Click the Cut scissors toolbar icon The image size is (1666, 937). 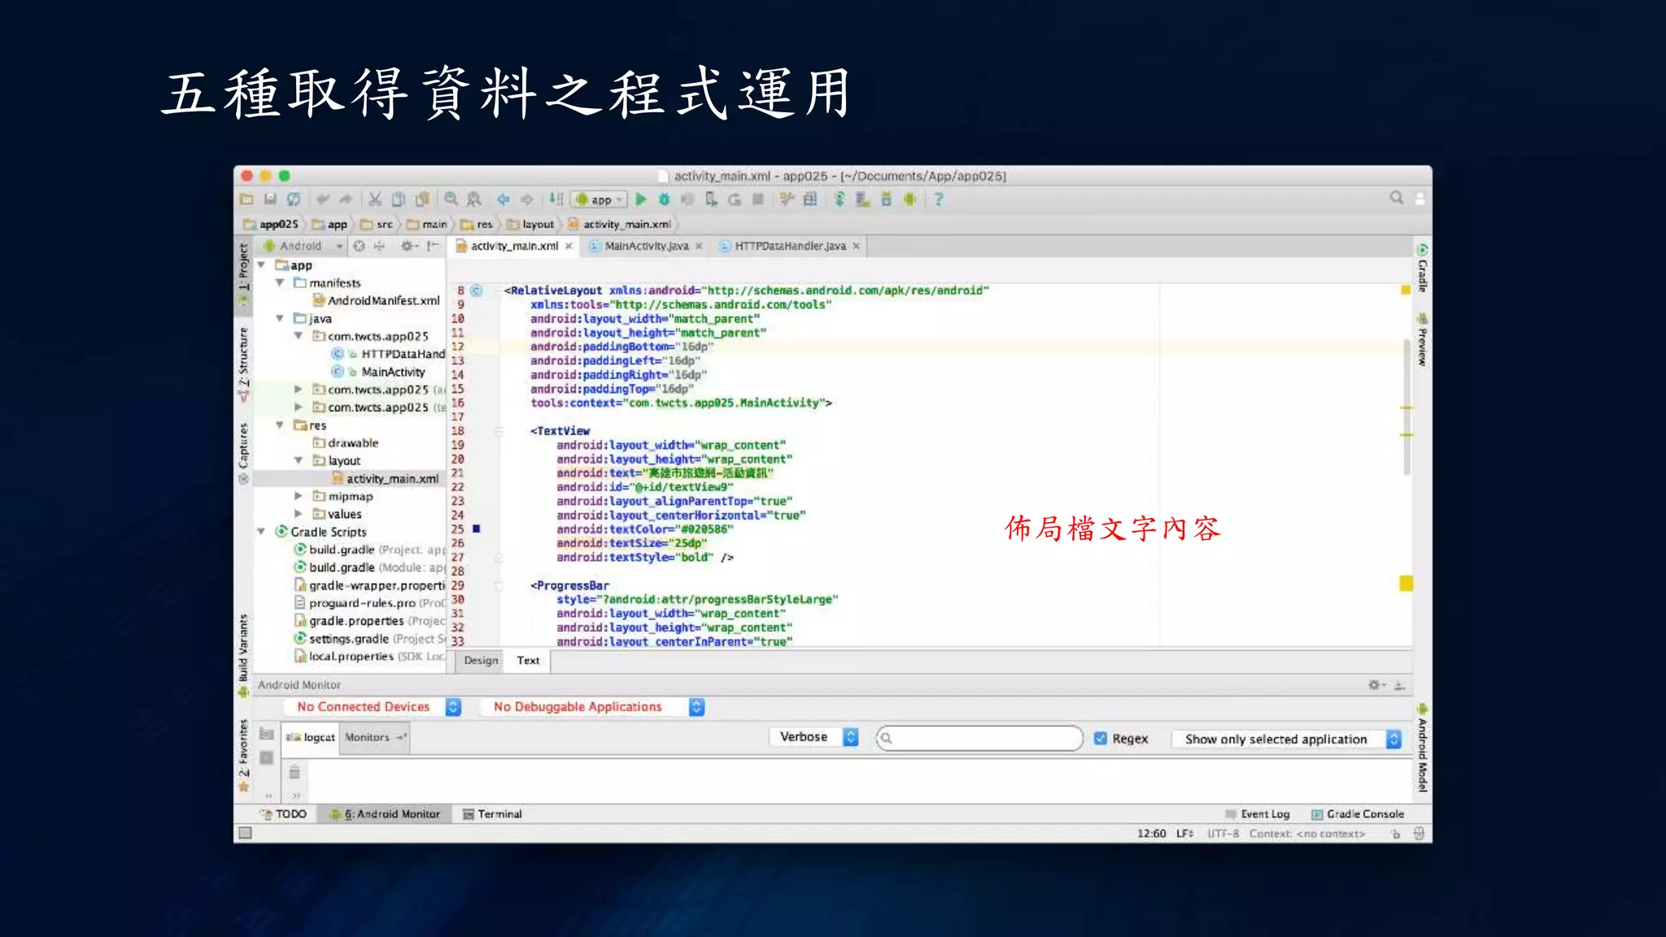pyautogui.click(x=375, y=199)
